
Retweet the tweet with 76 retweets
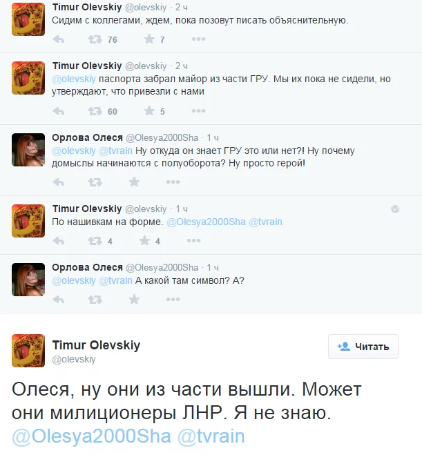point(95,40)
